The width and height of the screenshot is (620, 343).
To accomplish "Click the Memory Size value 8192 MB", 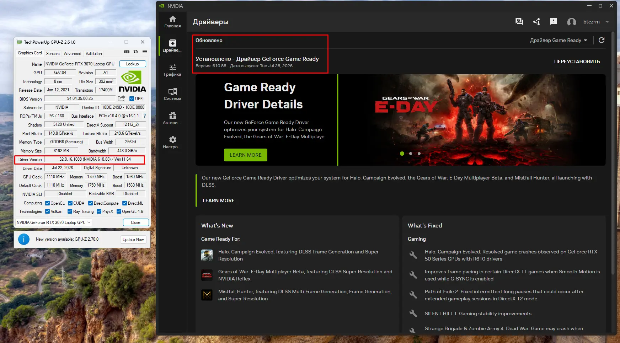I will pyautogui.click(x=61, y=151).
